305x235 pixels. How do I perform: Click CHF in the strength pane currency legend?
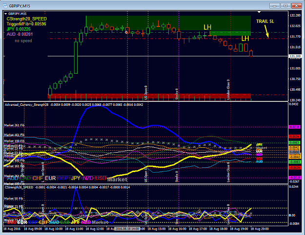pyautogui.click(x=38, y=178)
